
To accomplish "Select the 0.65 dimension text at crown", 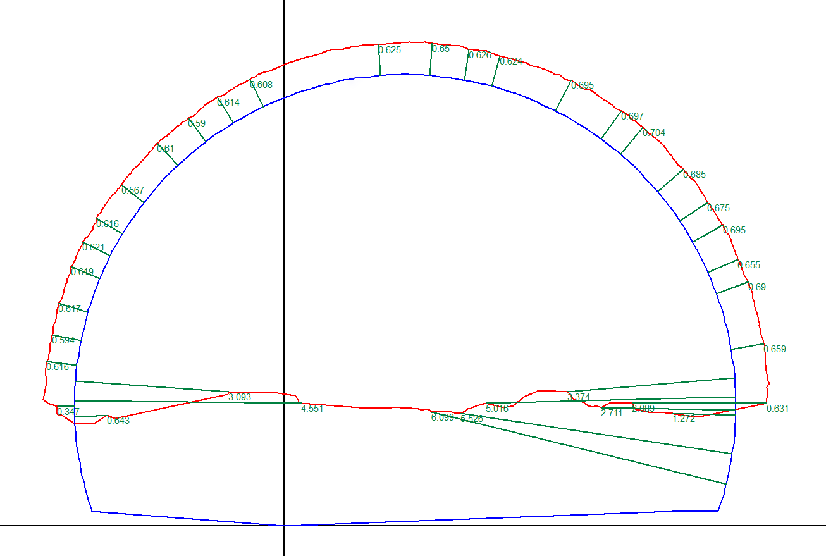I will 441,49.
